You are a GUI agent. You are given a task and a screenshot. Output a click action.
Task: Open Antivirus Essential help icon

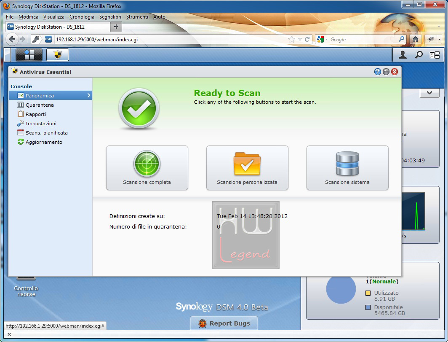377,72
